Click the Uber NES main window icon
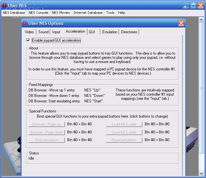The image size is (206, 178). coord(4,5)
